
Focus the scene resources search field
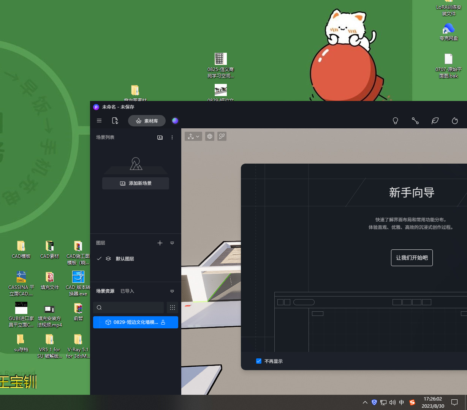click(128, 307)
